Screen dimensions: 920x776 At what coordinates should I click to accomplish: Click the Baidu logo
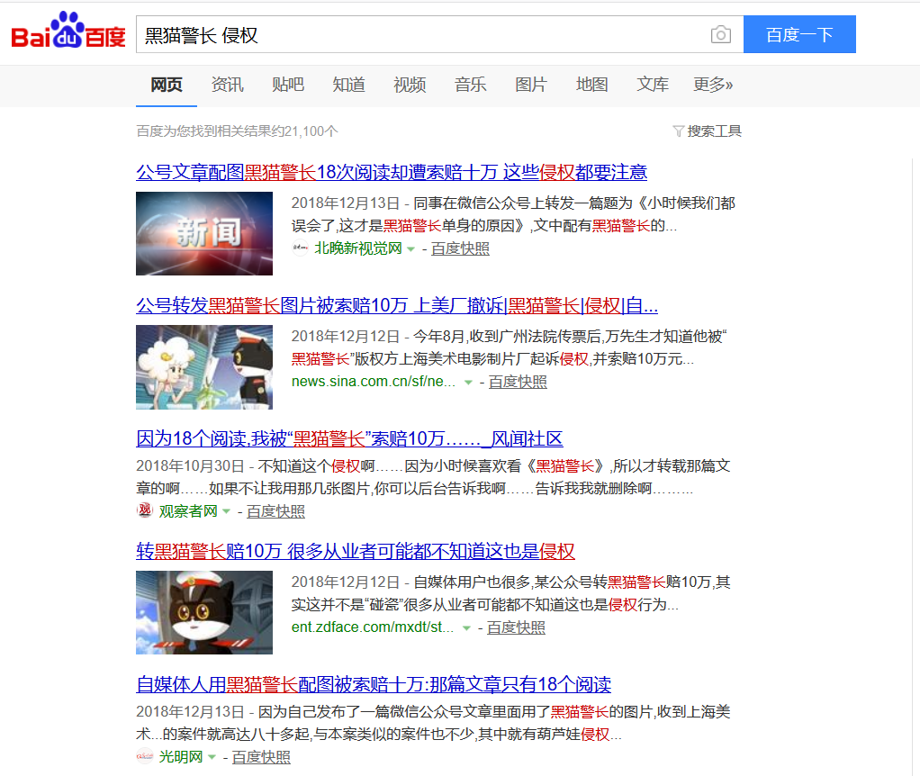click(x=68, y=32)
